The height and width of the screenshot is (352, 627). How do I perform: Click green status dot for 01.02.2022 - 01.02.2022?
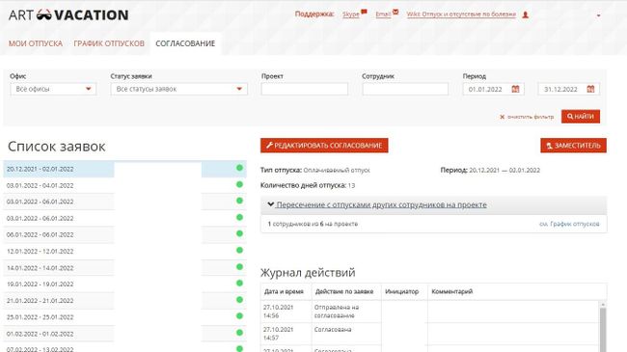pyautogui.click(x=239, y=333)
